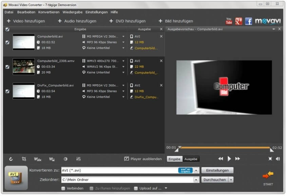Expand video track dropdown for Computerbild.avi
Image resolution: width=287 pixels, height=196 pixels.
(123, 36)
